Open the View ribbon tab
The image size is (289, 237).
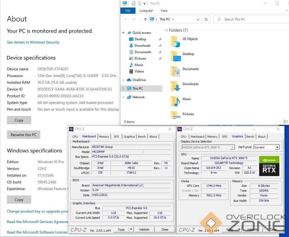click(x=164, y=11)
